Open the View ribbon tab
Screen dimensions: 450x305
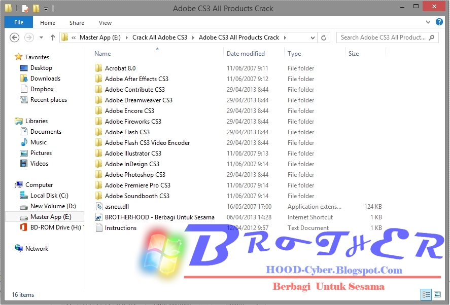pyautogui.click(x=105, y=23)
